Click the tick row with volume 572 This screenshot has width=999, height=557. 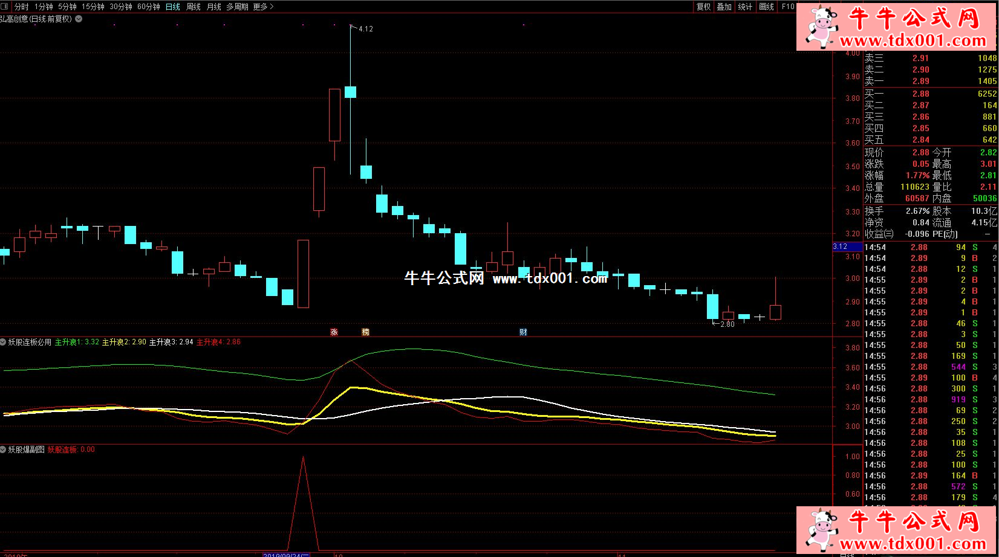931,486
